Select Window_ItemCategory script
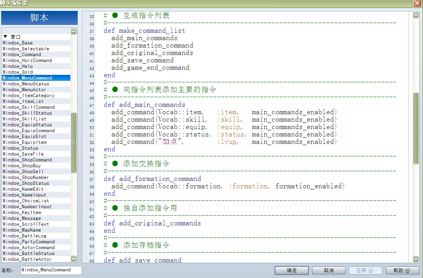Screen dimensions: 423x278 click(36, 96)
